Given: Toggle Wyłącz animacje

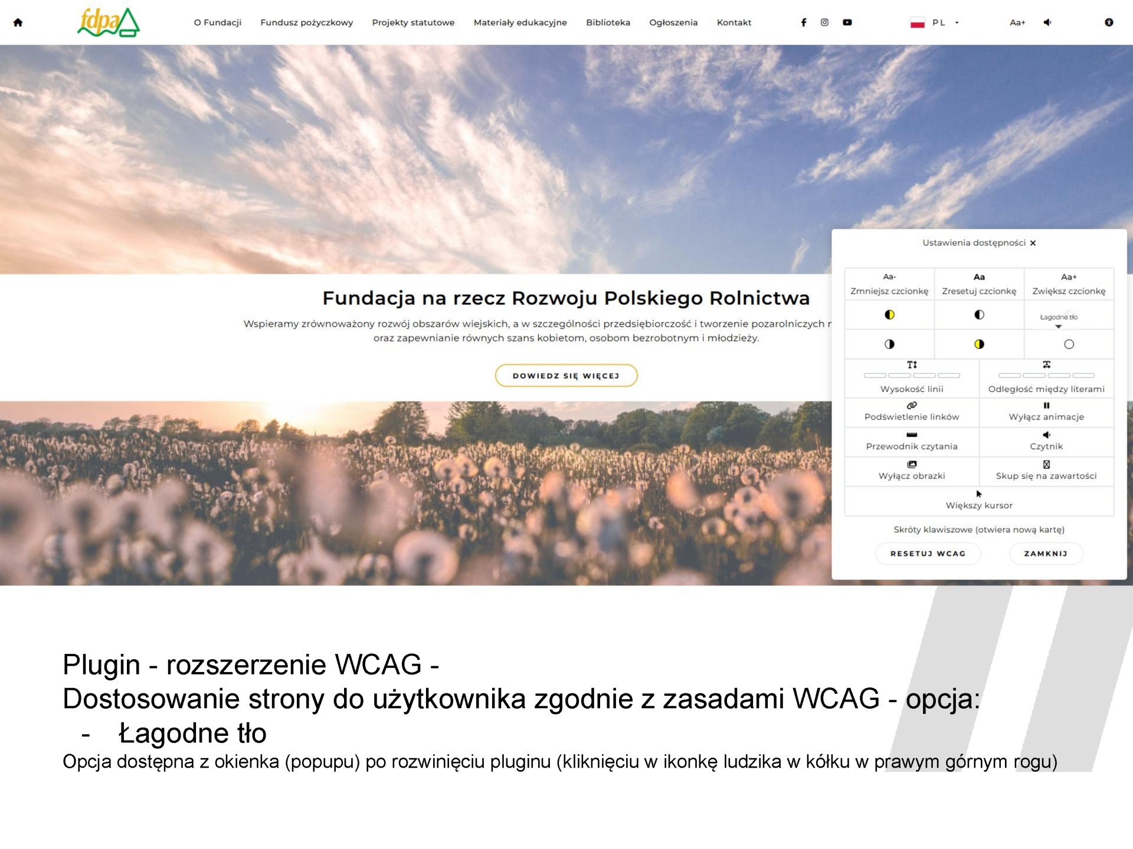Looking at the screenshot, I should pos(1046,412).
